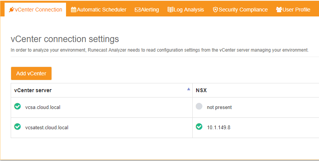Click the plug icon on vCenter Connection tab

11,10
